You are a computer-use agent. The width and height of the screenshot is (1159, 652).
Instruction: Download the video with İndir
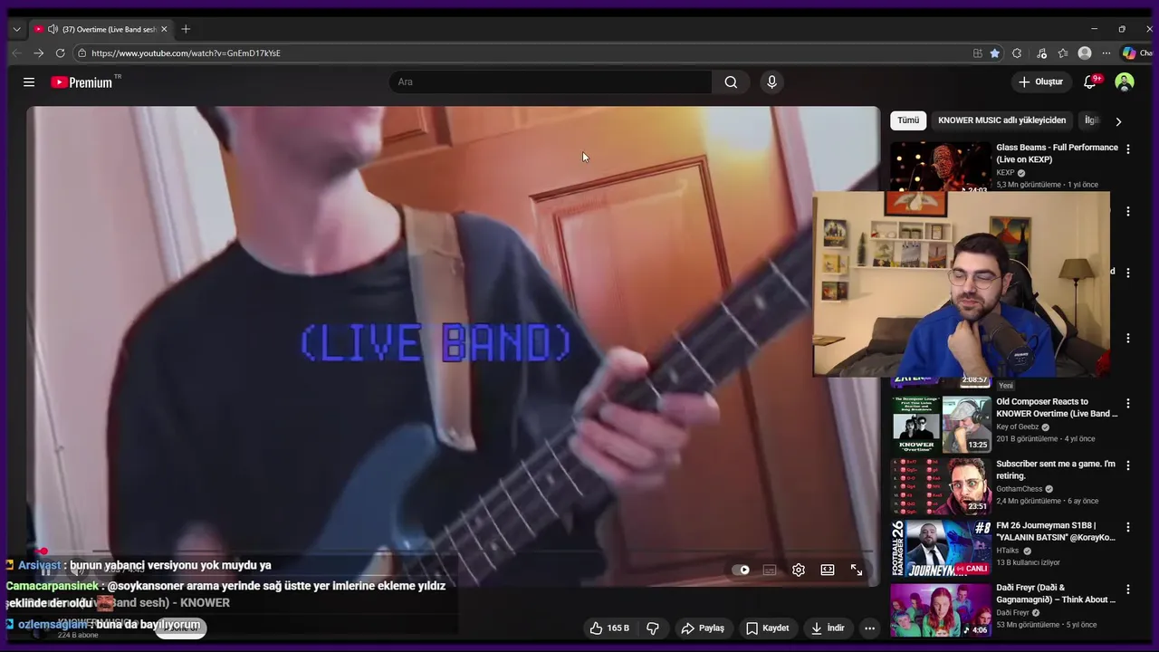click(828, 628)
